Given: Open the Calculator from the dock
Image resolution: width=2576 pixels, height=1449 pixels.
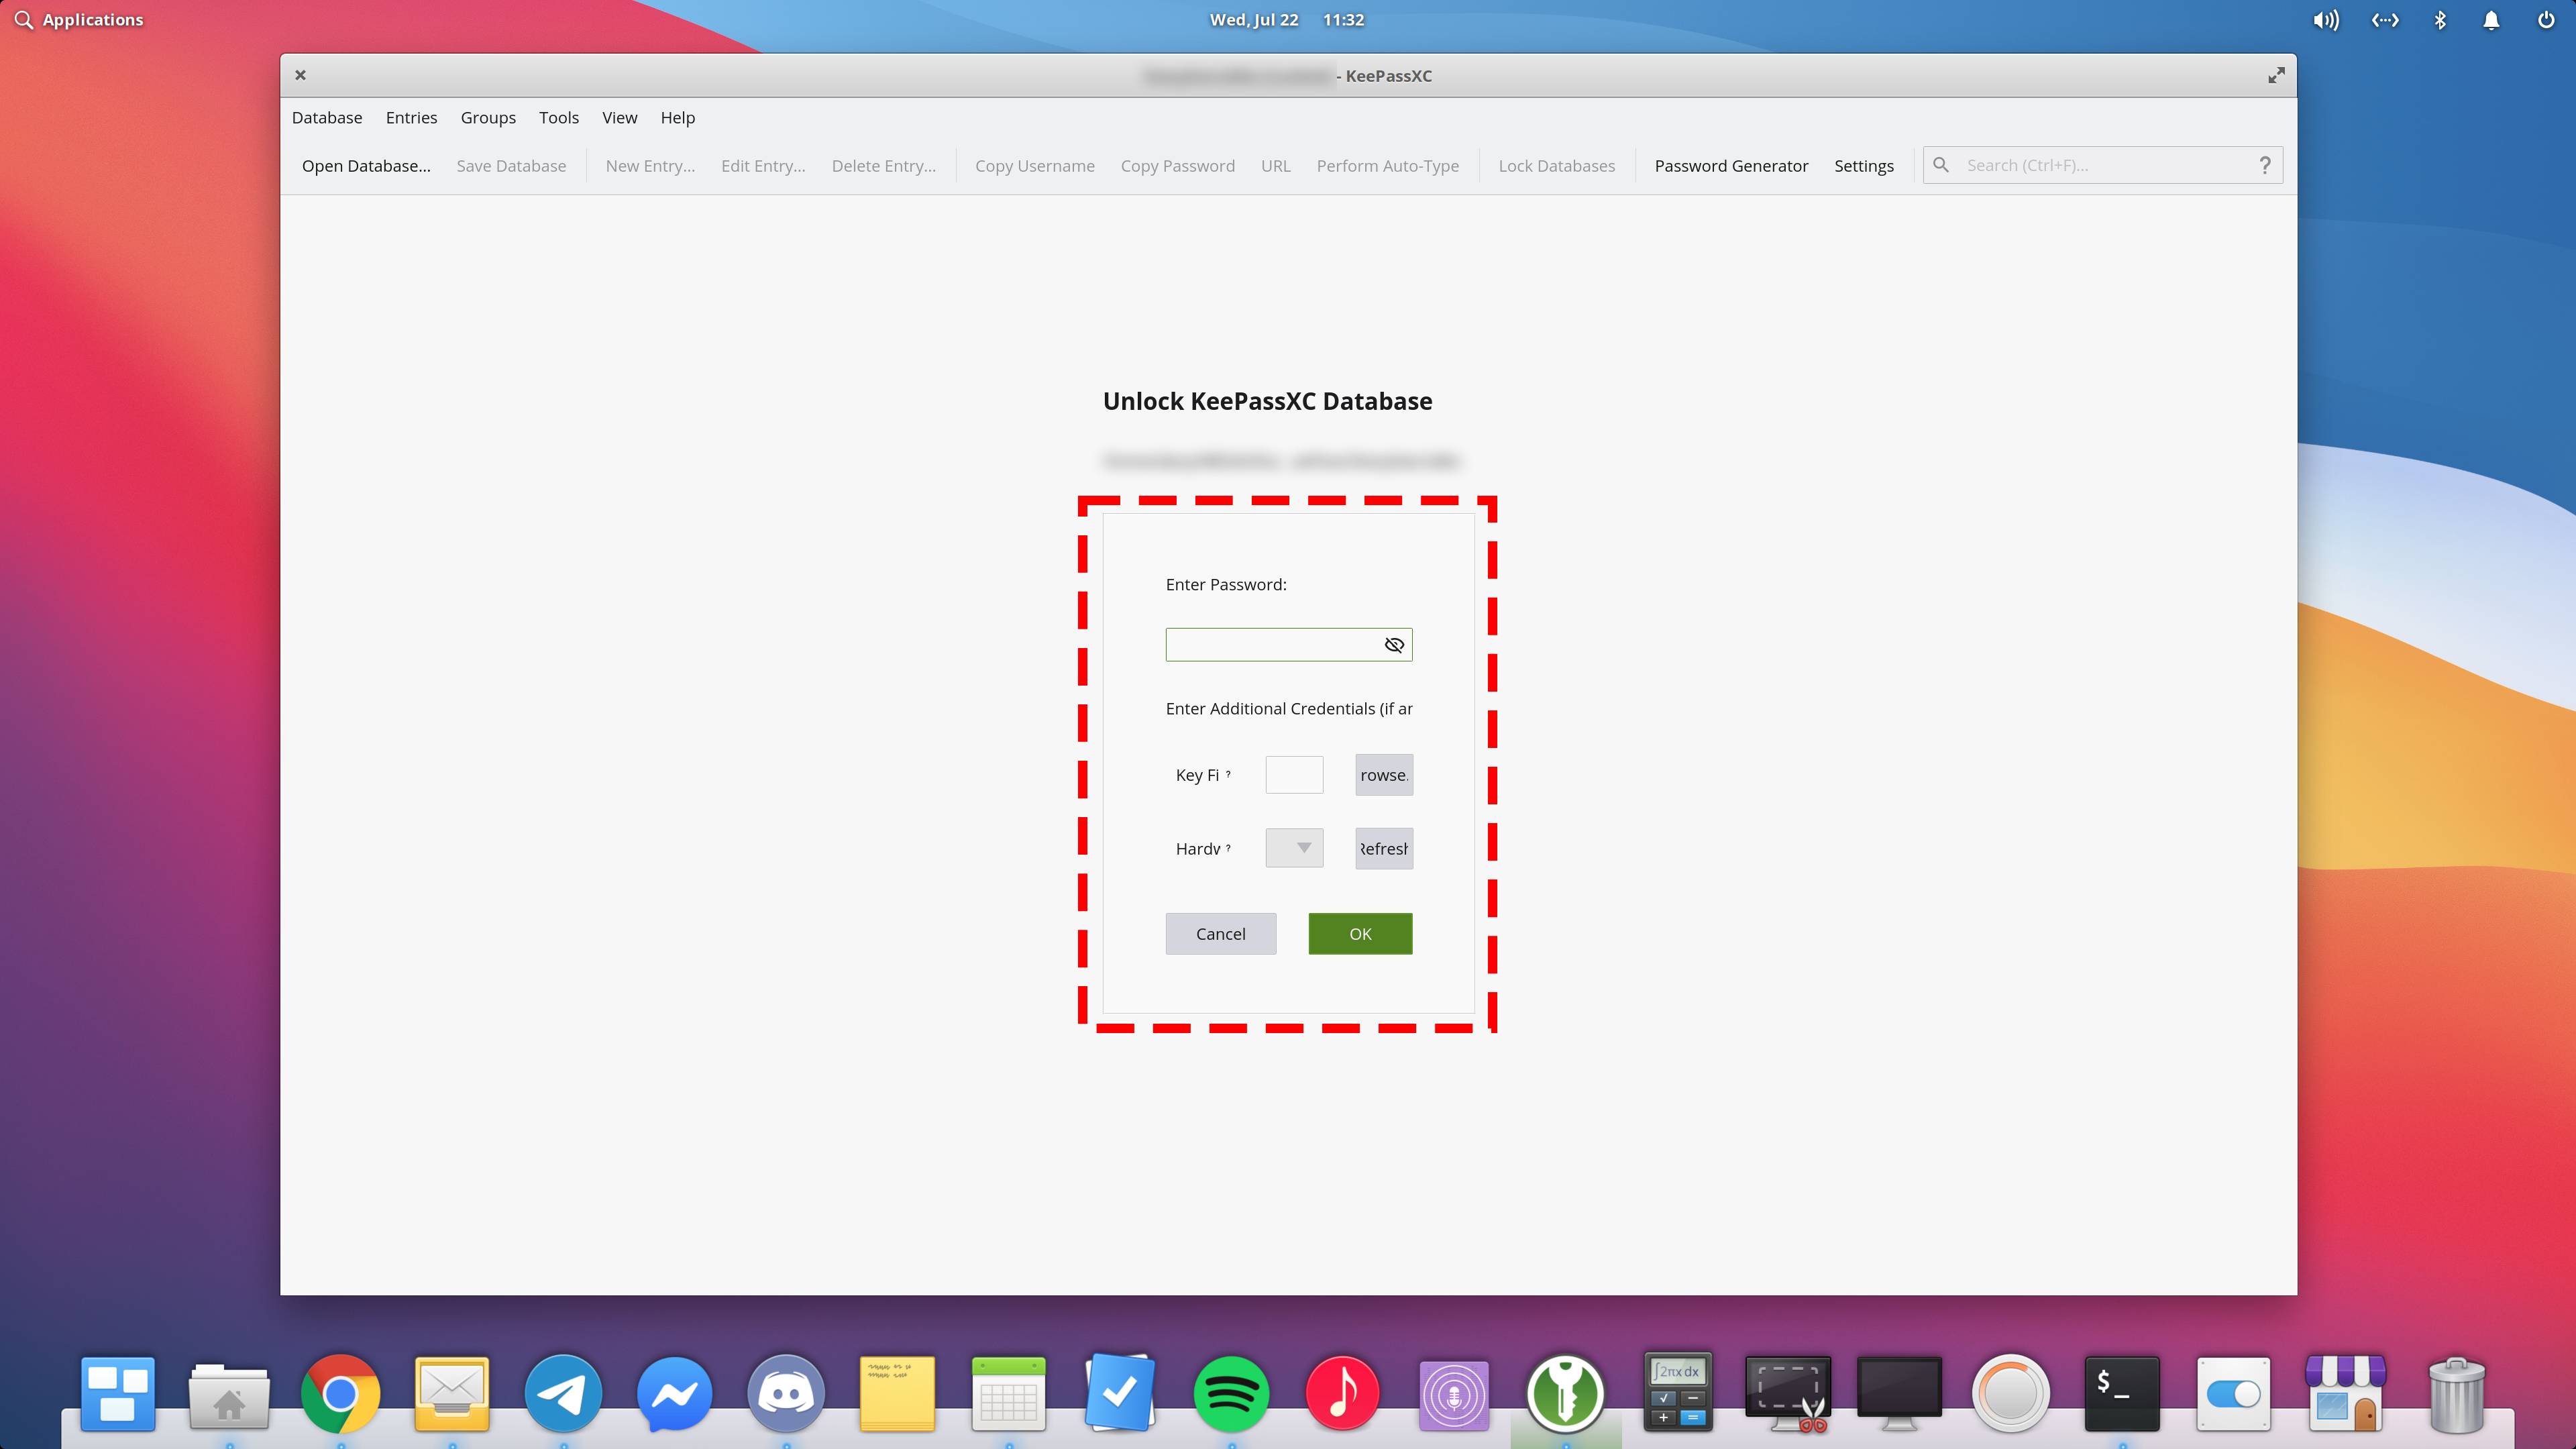Looking at the screenshot, I should pos(1677,1392).
